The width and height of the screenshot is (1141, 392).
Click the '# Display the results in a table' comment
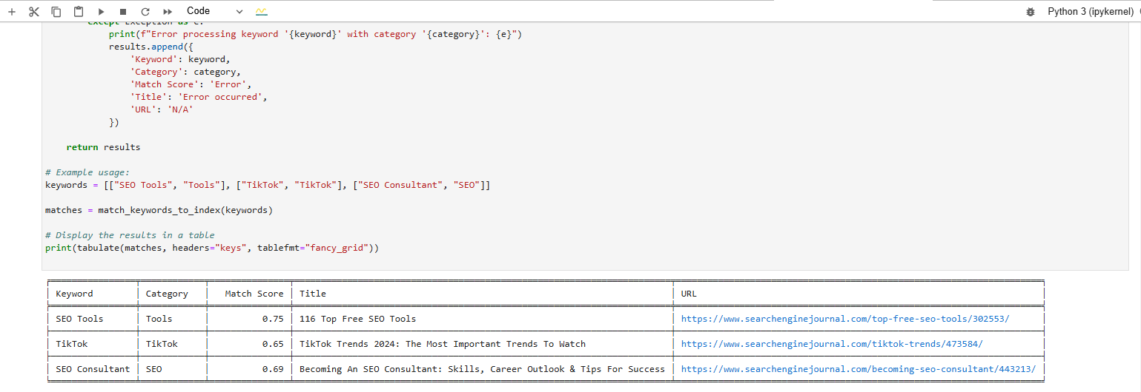tap(130, 235)
